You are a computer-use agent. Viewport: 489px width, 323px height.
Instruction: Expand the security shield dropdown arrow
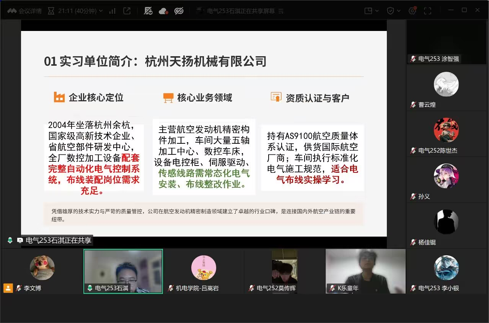[398, 11]
